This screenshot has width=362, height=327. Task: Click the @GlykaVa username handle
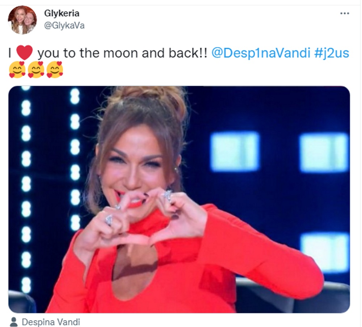tap(64, 25)
